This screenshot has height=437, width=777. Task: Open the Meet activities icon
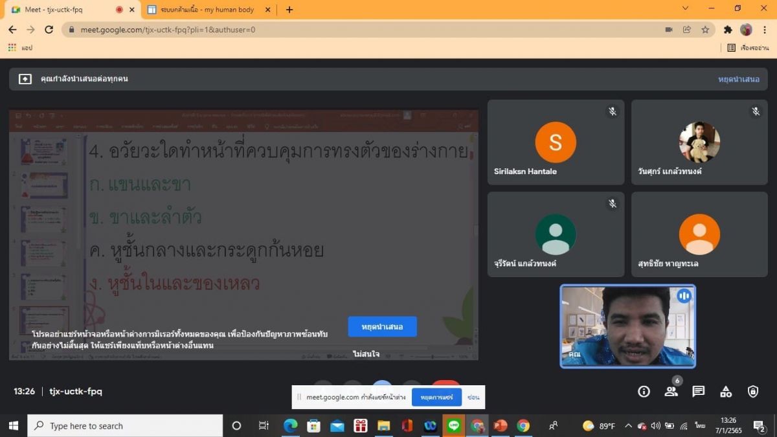pyautogui.click(x=726, y=391)
